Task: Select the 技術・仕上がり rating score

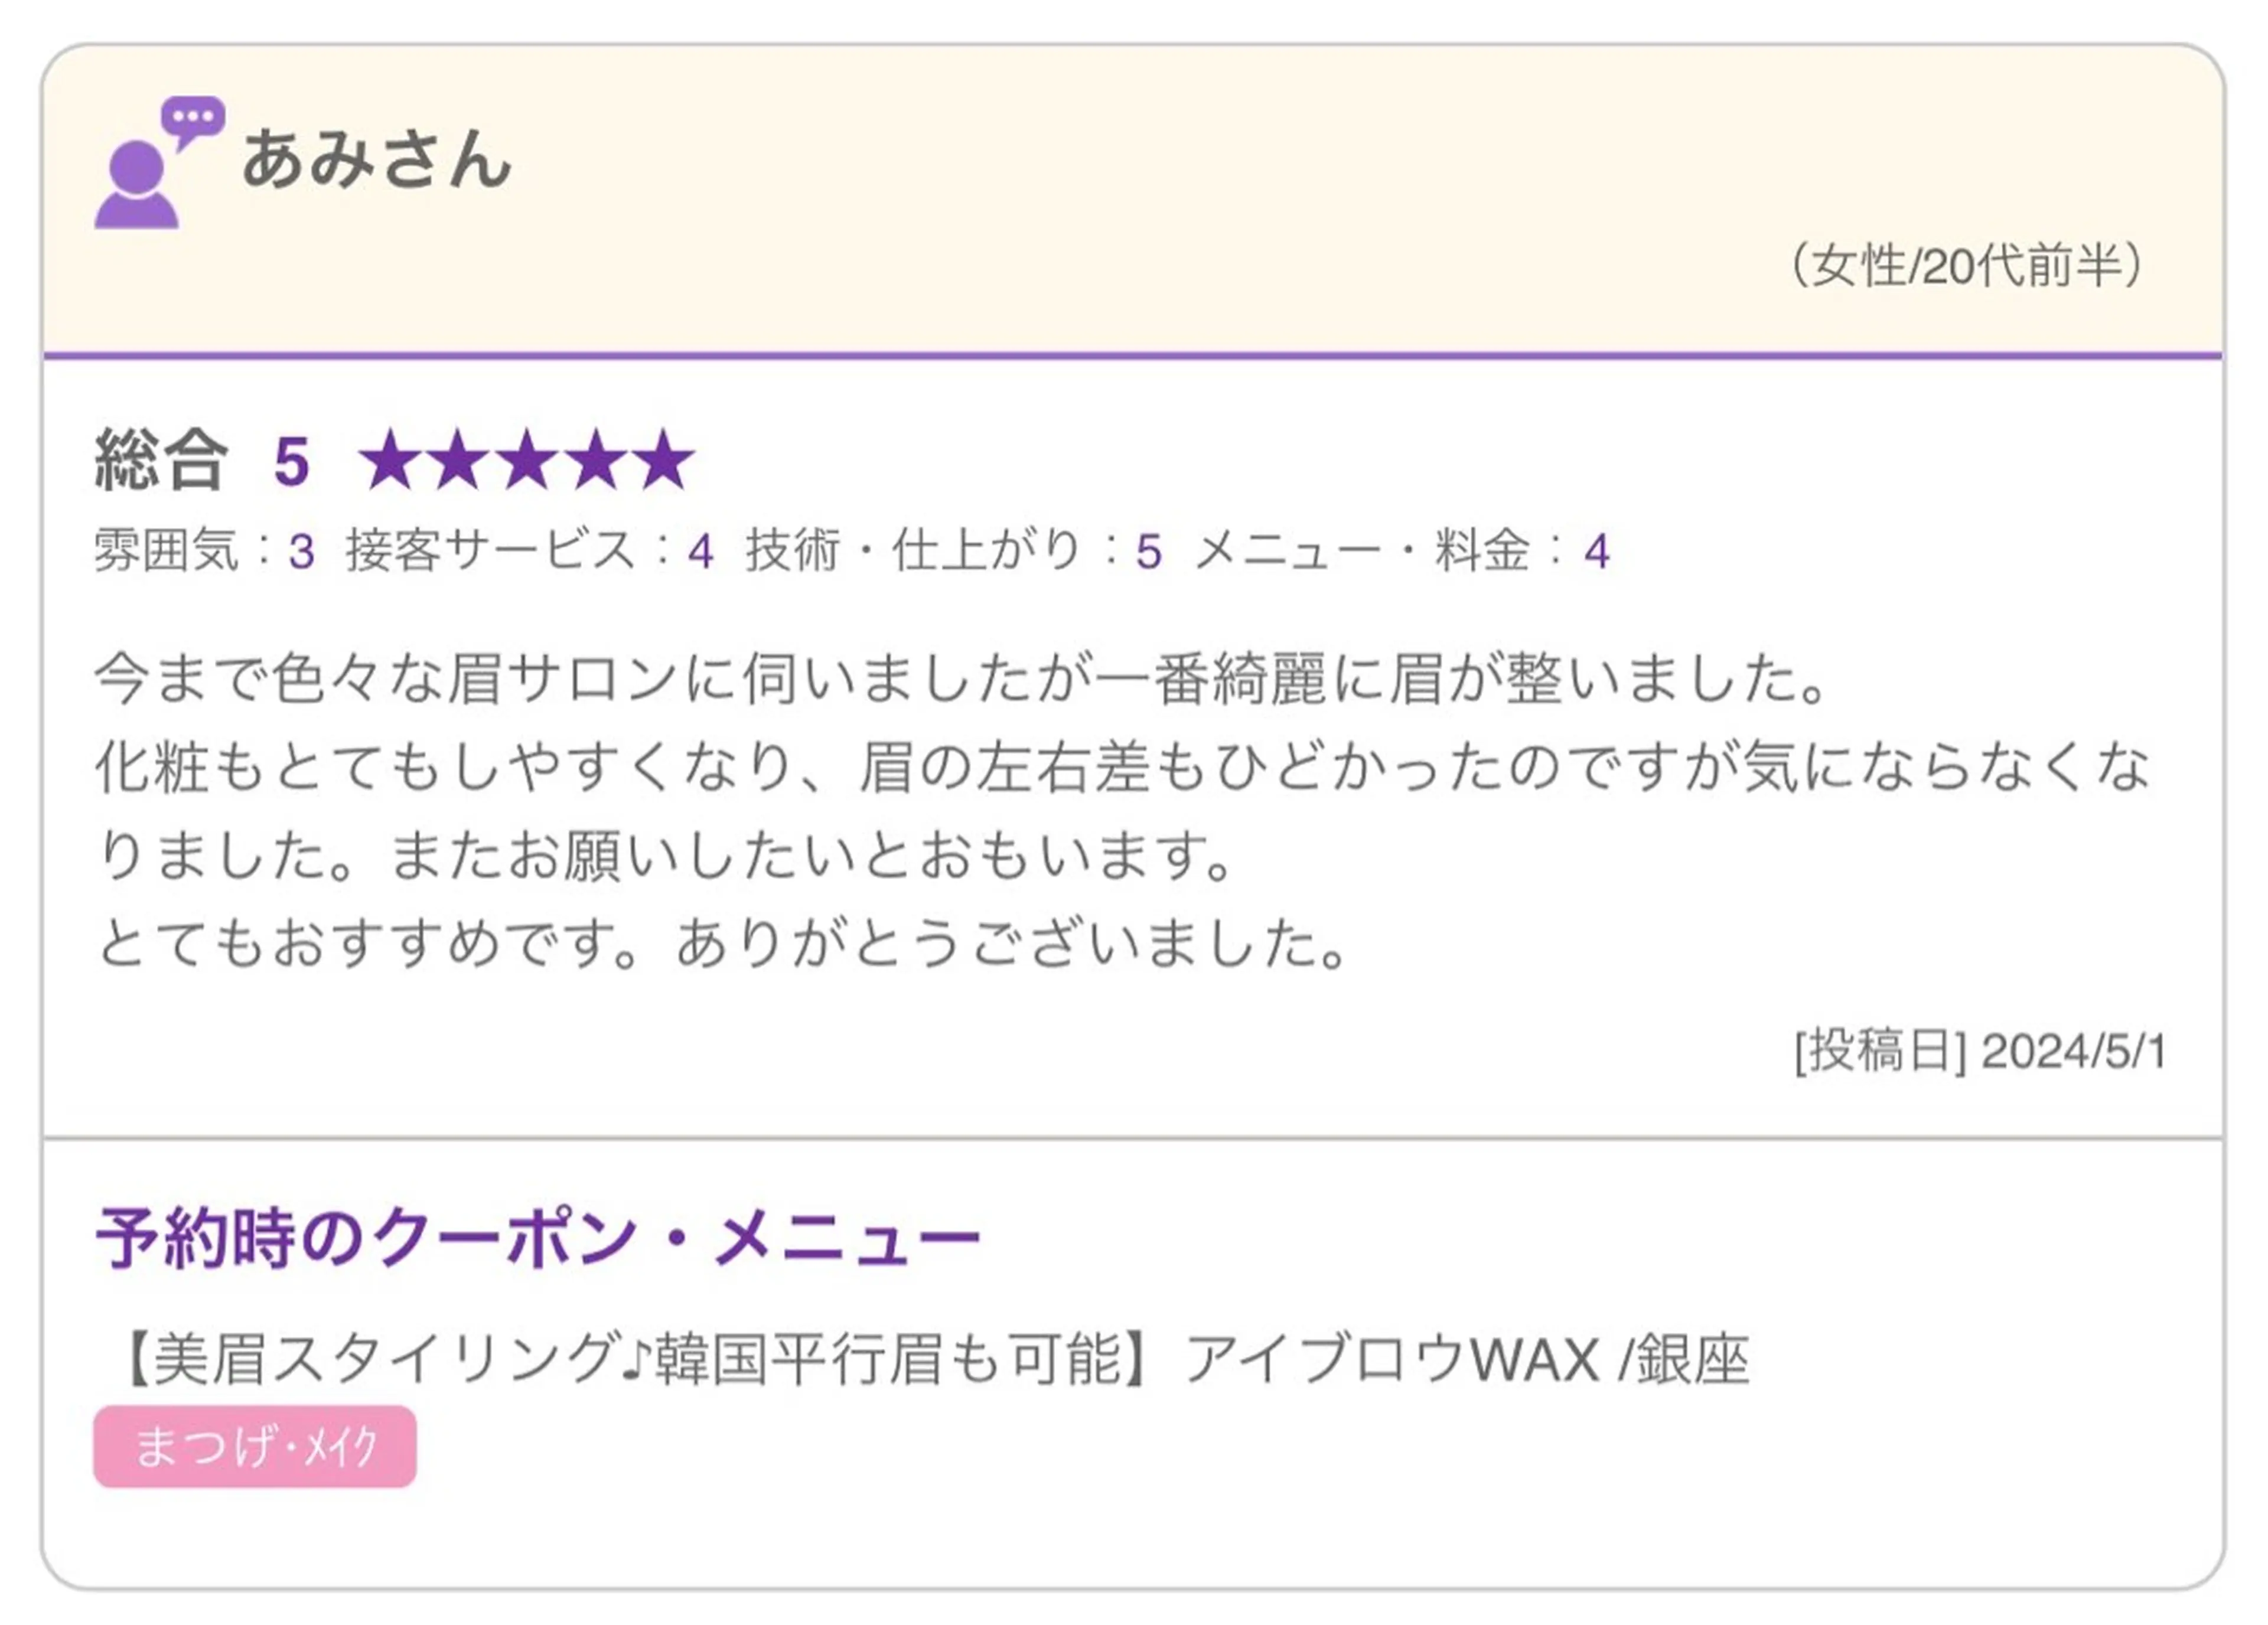Action: [x=1148, y=552]
